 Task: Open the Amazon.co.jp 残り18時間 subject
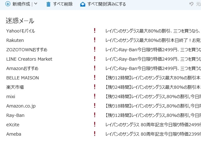[153, 106]
